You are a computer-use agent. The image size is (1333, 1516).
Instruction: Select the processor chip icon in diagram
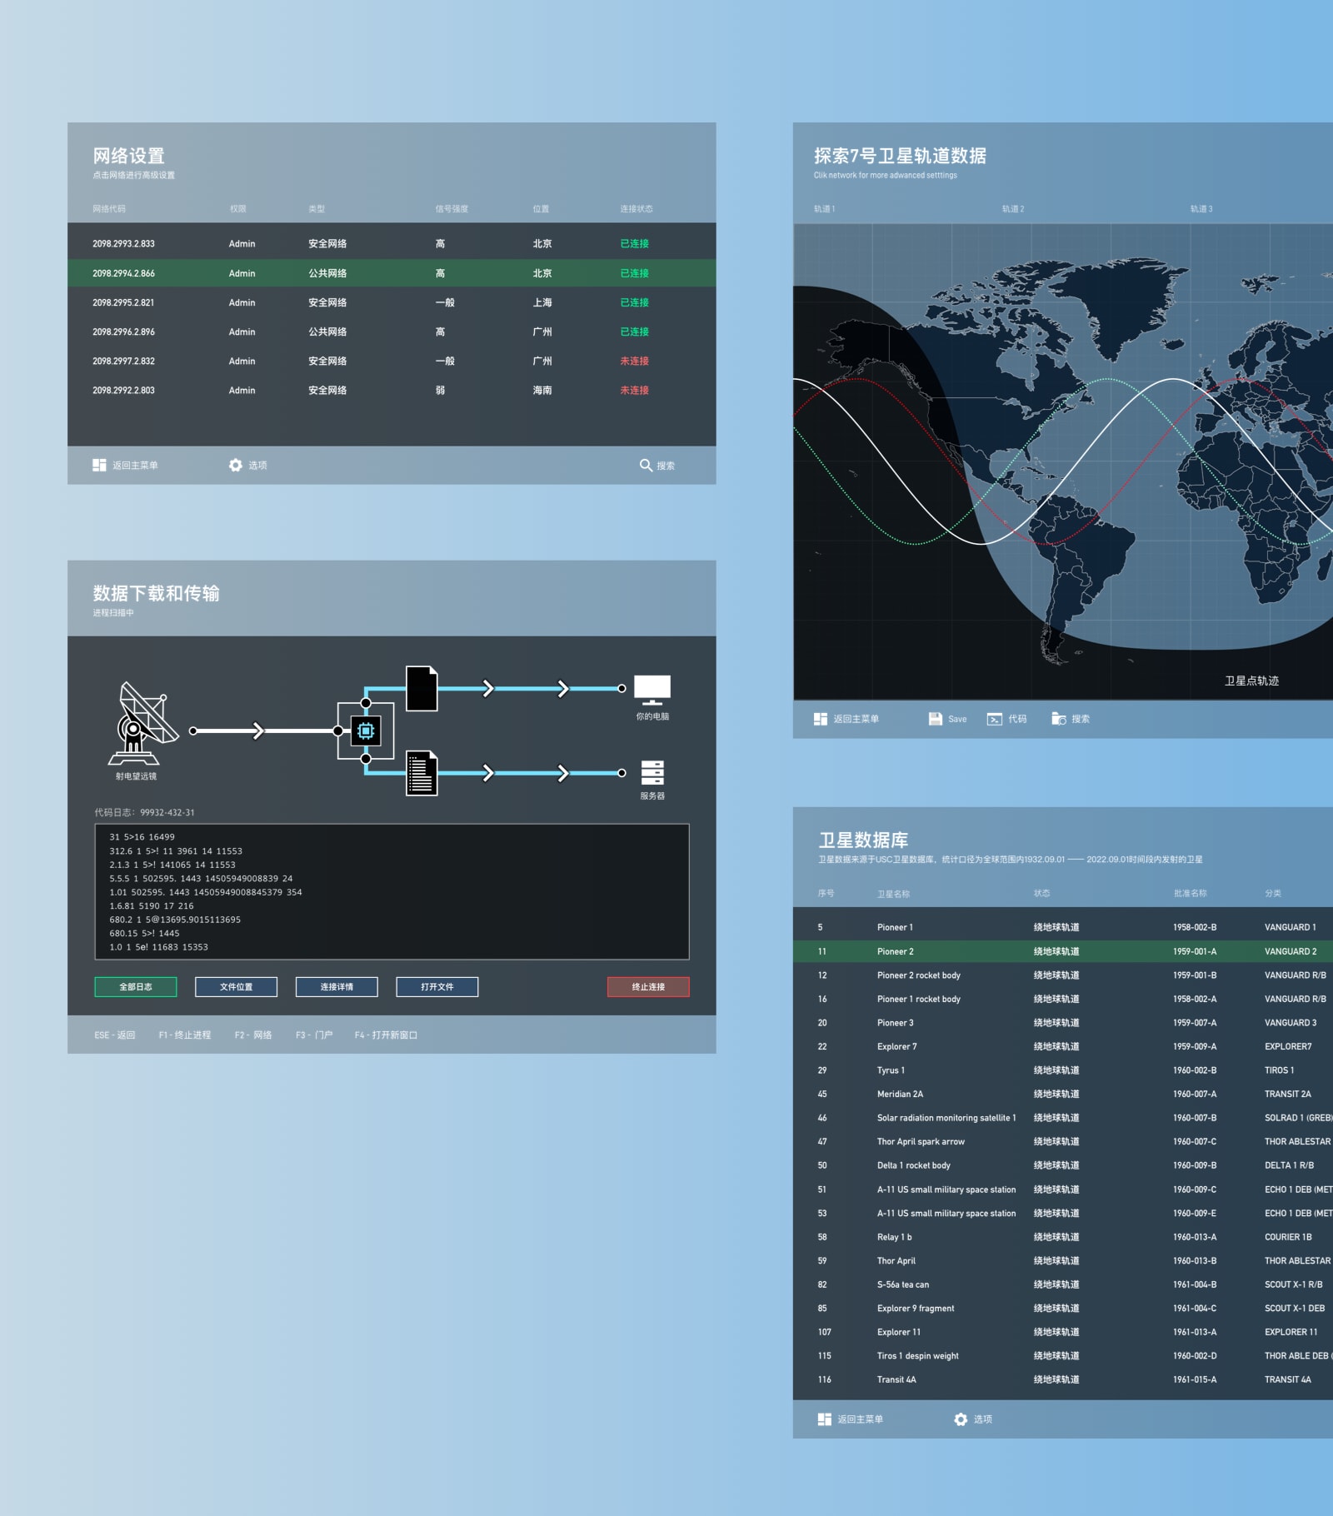[x=366, y=731]
